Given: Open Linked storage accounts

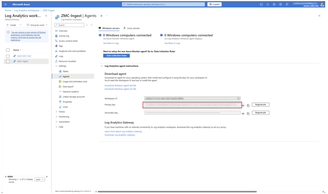Looking at the screenshot, I should pyautogui.click(x=73, y=97).
